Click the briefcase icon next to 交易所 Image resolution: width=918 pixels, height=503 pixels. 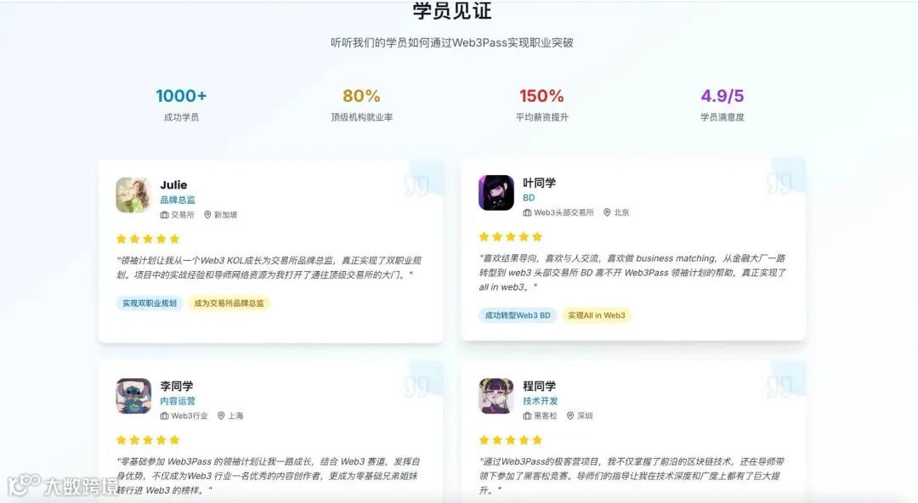165,215
